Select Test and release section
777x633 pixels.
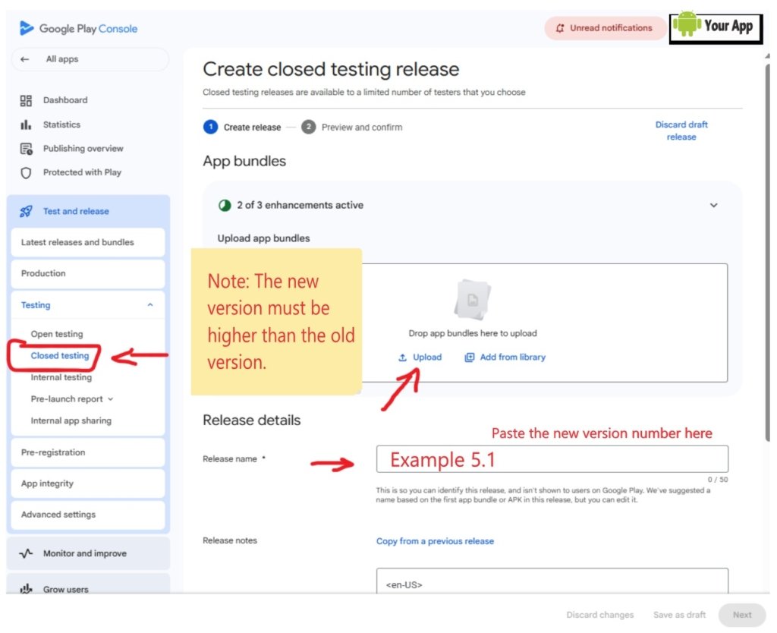tap(88, 211)
